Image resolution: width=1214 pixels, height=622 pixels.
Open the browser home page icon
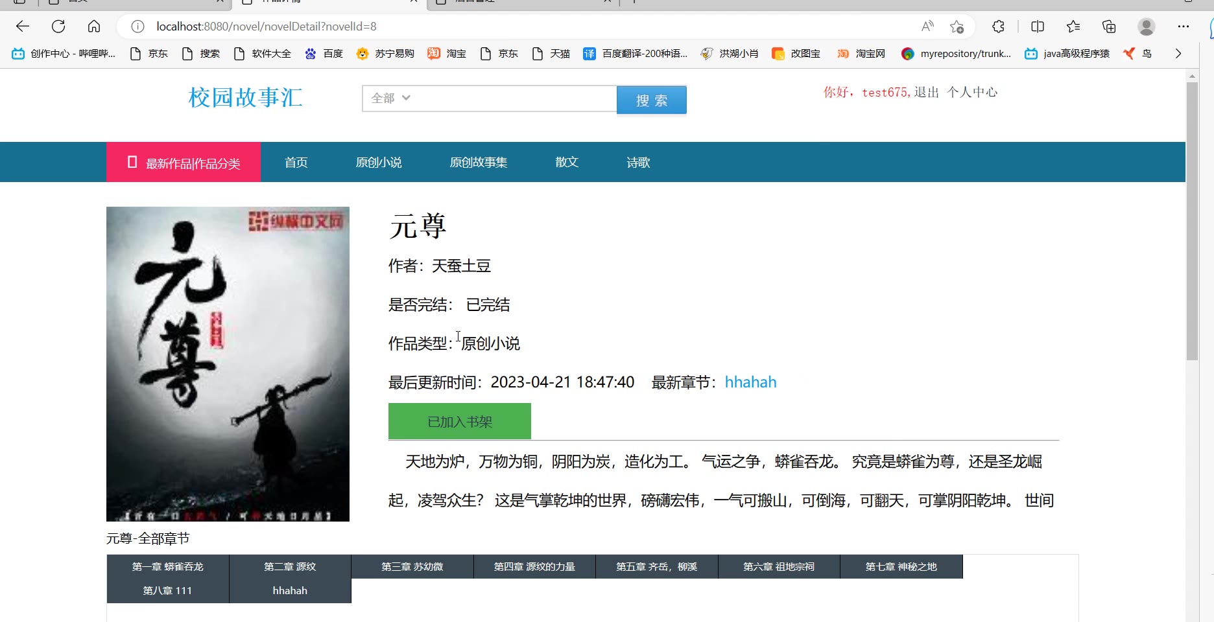(94, 27)
